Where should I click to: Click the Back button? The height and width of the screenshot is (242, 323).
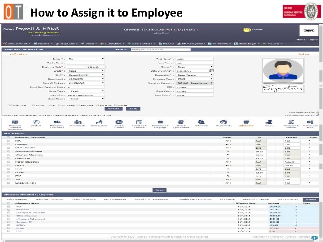pyautogui.click(x=133, y=109)
